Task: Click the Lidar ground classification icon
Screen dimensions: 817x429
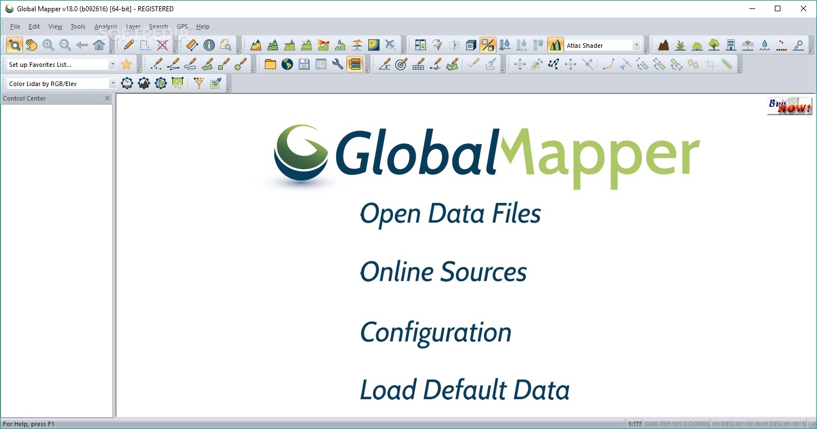Action: coord(663,45)
